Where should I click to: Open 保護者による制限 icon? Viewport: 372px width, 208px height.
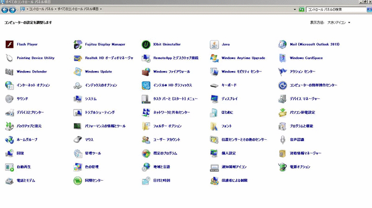214,181
